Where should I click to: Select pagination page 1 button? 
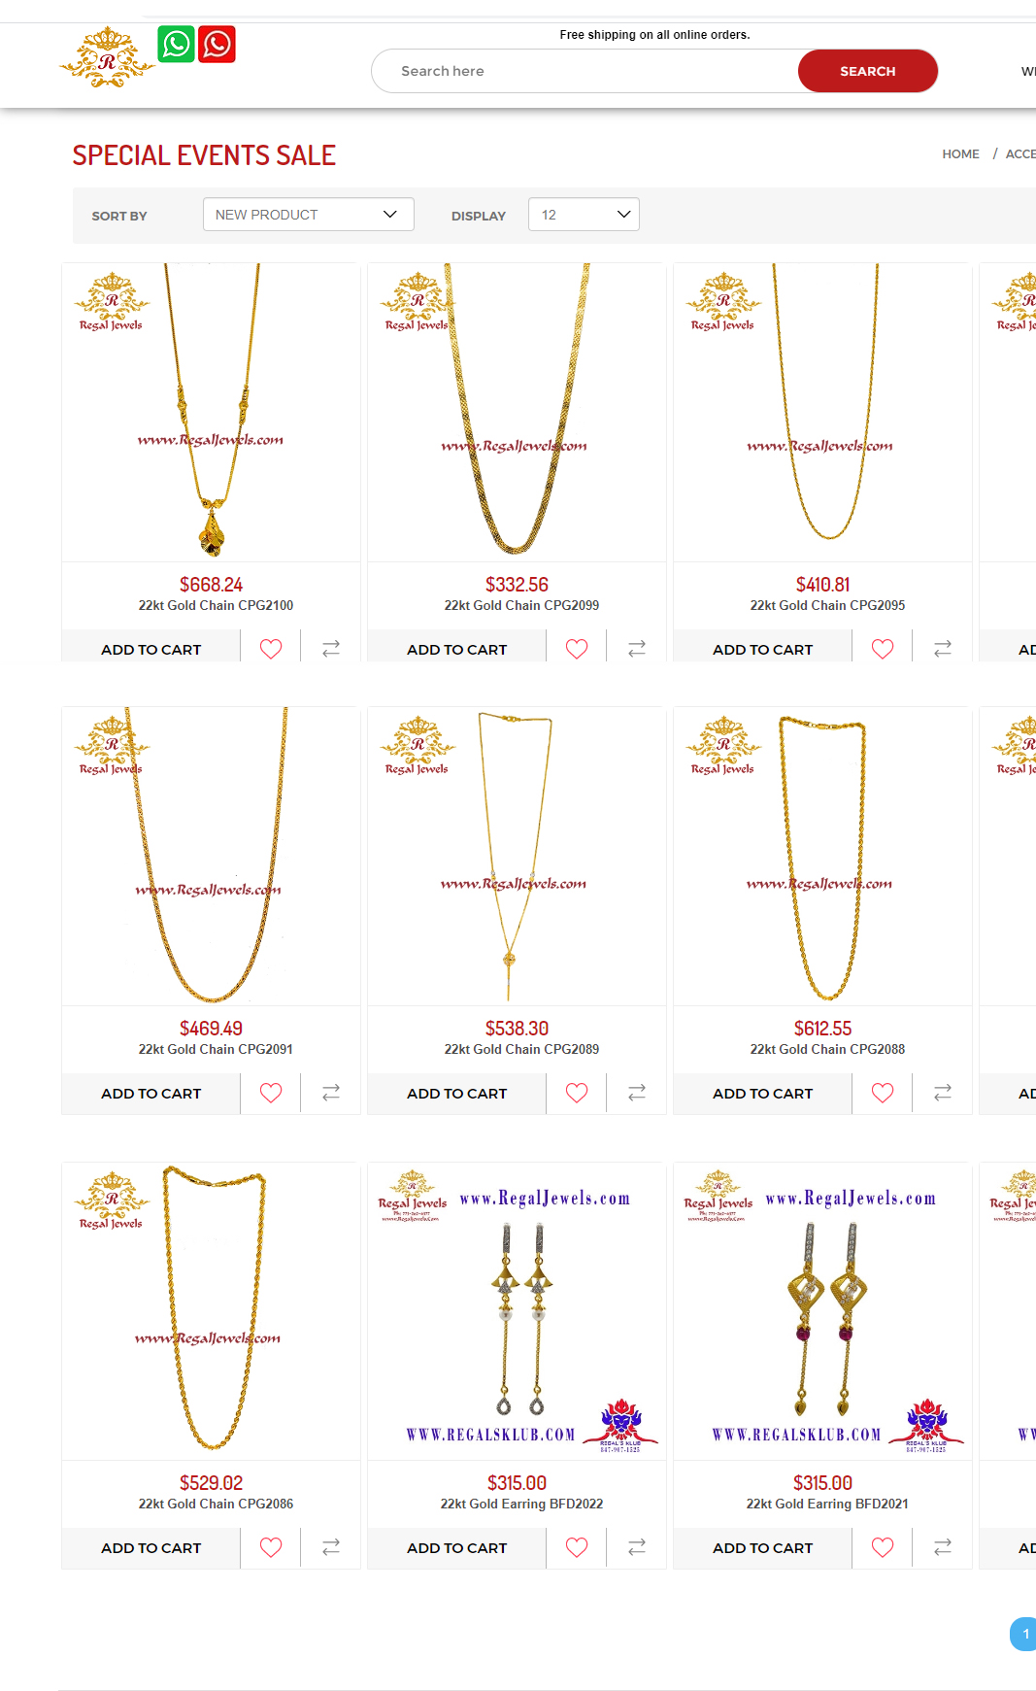point(1024,1634)
